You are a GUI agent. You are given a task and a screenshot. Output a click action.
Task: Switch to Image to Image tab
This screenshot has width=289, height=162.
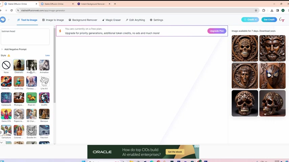pyautogui.click(x=53, y=20)
